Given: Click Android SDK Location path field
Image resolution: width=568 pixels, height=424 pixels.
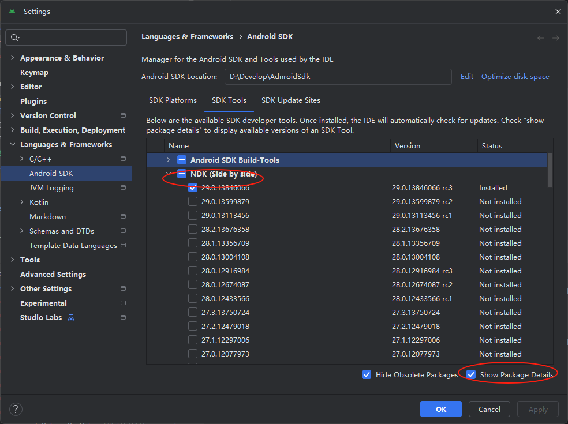Looking at the screenshot, I should [338, 77].
